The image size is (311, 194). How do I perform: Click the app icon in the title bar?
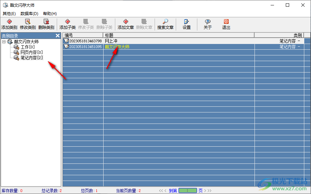point(5,5)
